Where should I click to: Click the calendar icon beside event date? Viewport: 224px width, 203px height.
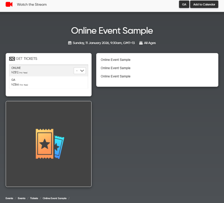pyautogui.click(x=70, y=43)
